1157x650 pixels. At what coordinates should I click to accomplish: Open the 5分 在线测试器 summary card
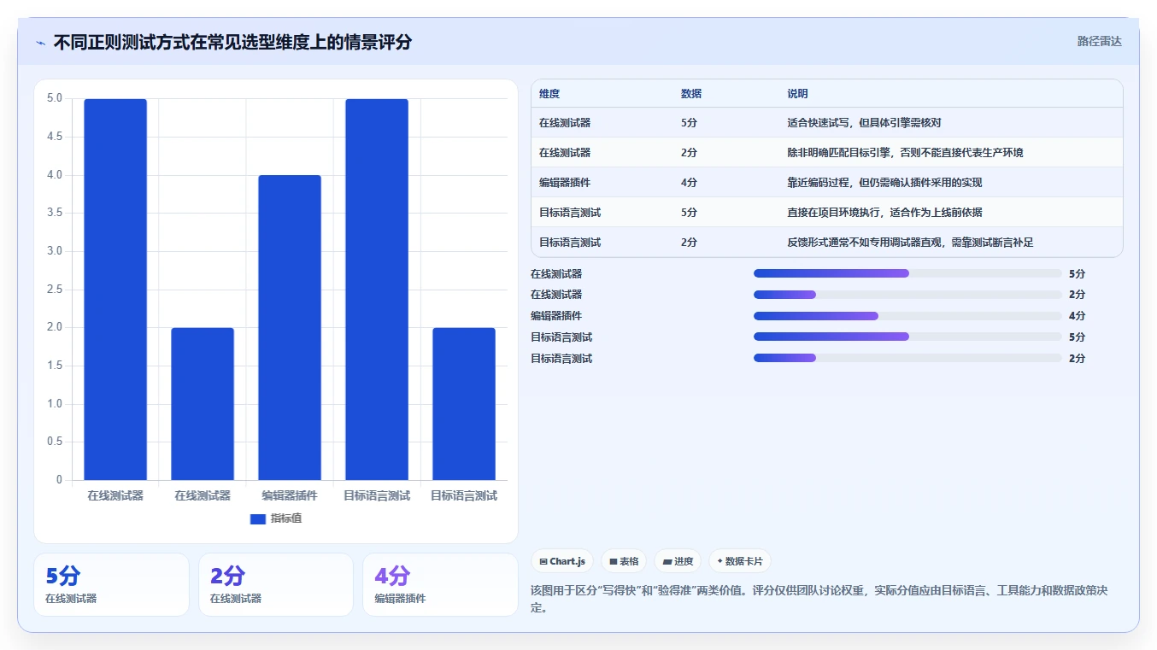pyautogui.click(x=111, y=584)
